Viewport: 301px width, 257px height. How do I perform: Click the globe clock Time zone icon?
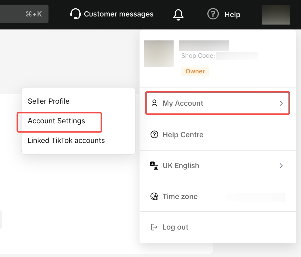[154, 197]
